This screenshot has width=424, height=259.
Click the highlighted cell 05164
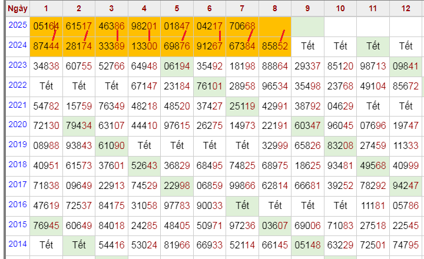(46, 26)
